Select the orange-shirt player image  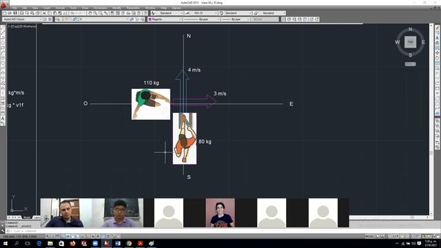[185, 138]
